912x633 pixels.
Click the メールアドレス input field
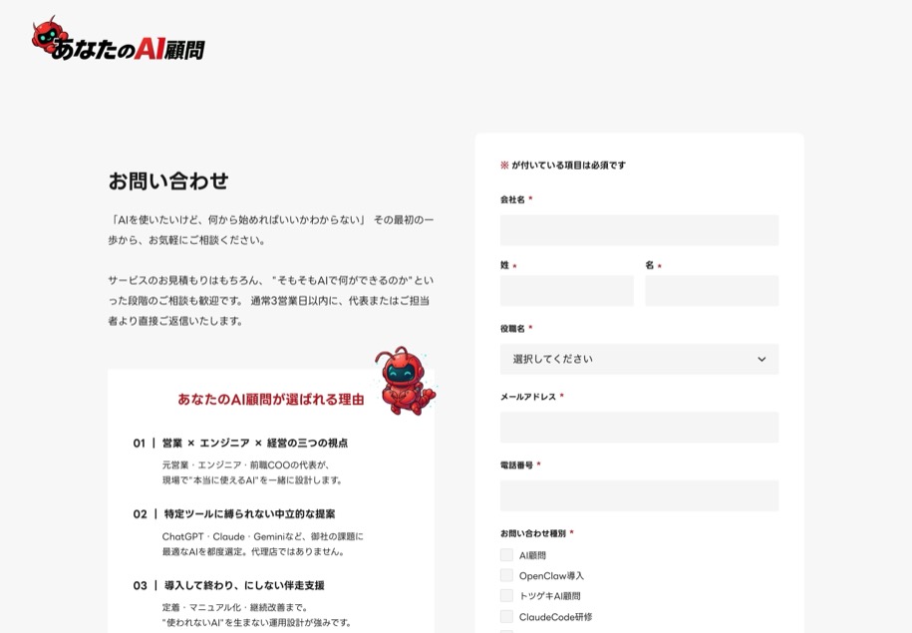click(639, 428)
